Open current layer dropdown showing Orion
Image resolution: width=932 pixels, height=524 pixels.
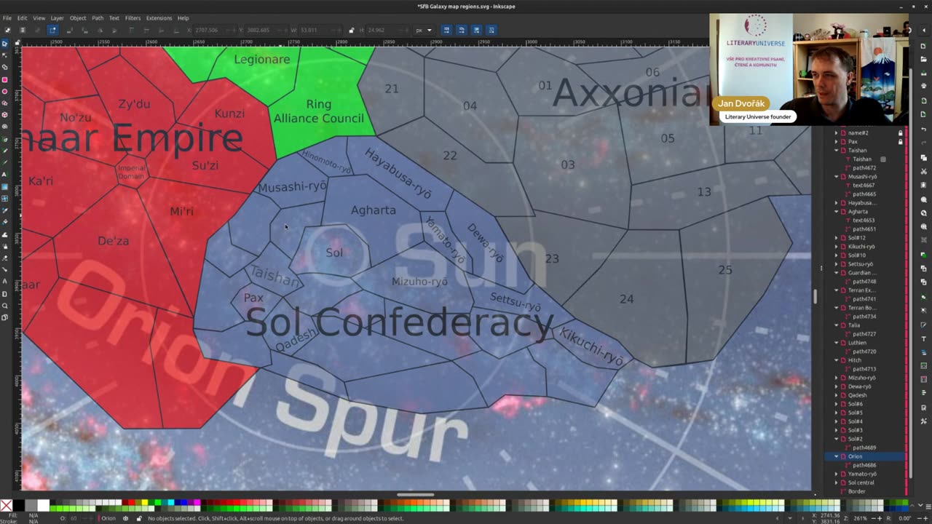109,518
